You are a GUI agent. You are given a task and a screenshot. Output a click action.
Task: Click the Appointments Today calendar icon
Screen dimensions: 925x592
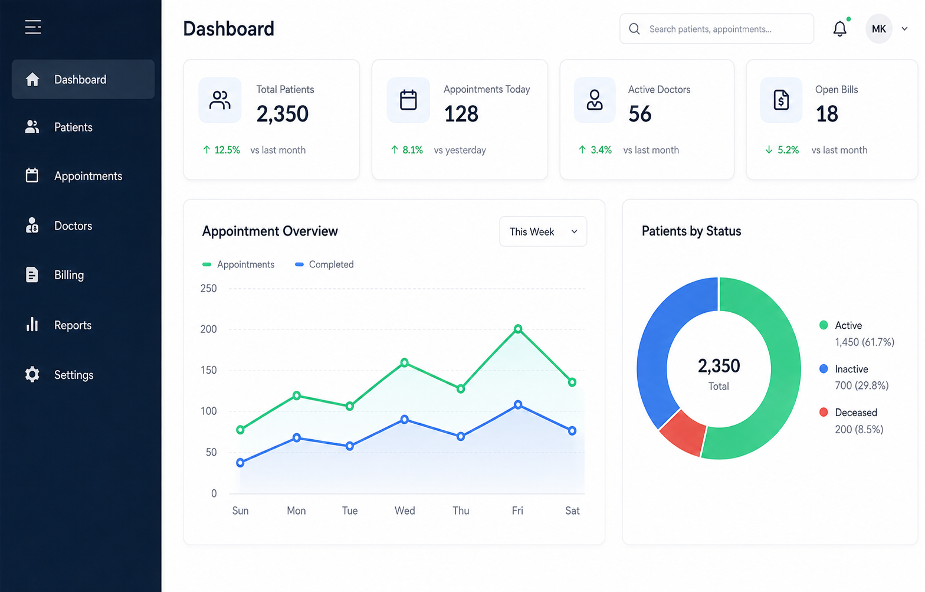[408, 100]
